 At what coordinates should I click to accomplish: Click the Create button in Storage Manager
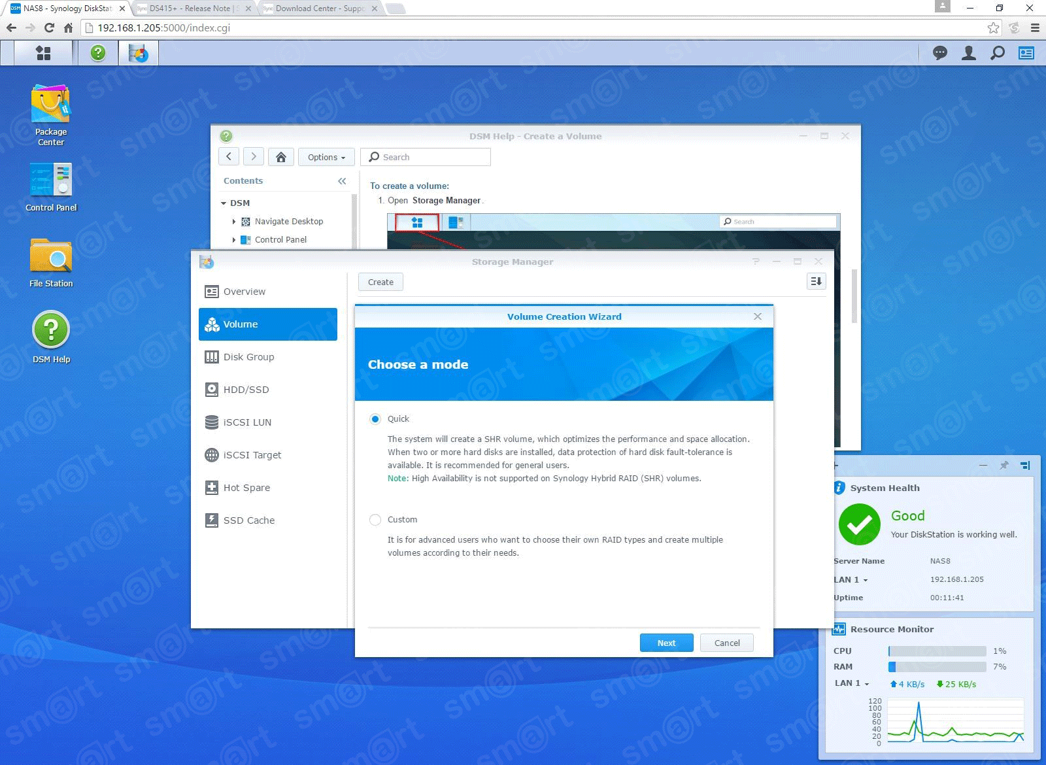point(380,282)
